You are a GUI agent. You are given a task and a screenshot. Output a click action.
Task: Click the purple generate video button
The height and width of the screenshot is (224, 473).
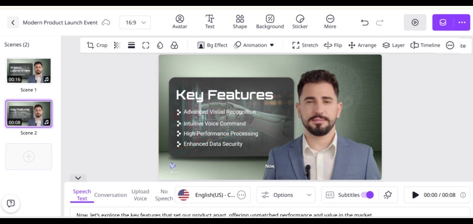(x=443, y=22)
